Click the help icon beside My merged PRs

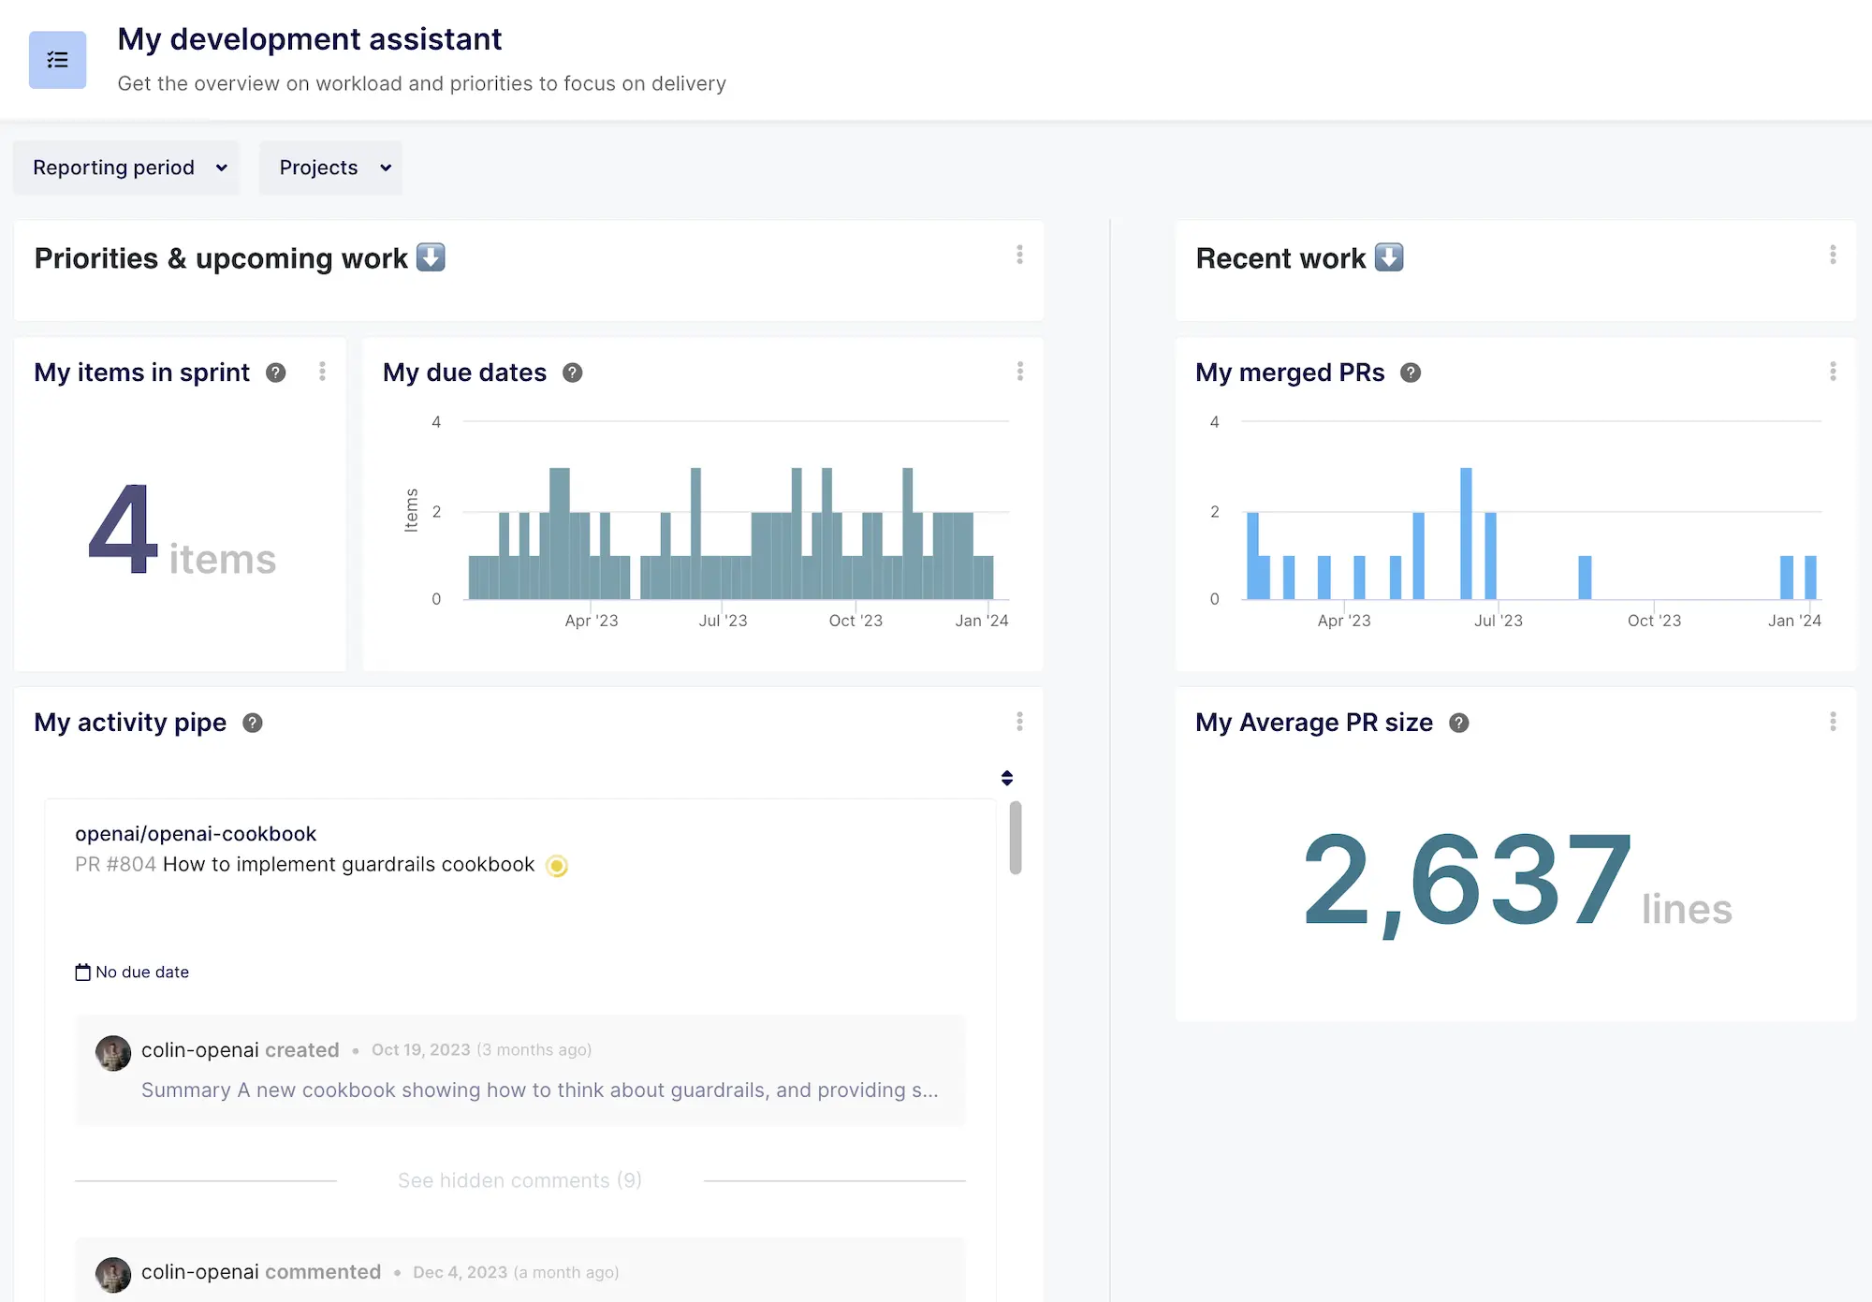(x=1411, y=373)
